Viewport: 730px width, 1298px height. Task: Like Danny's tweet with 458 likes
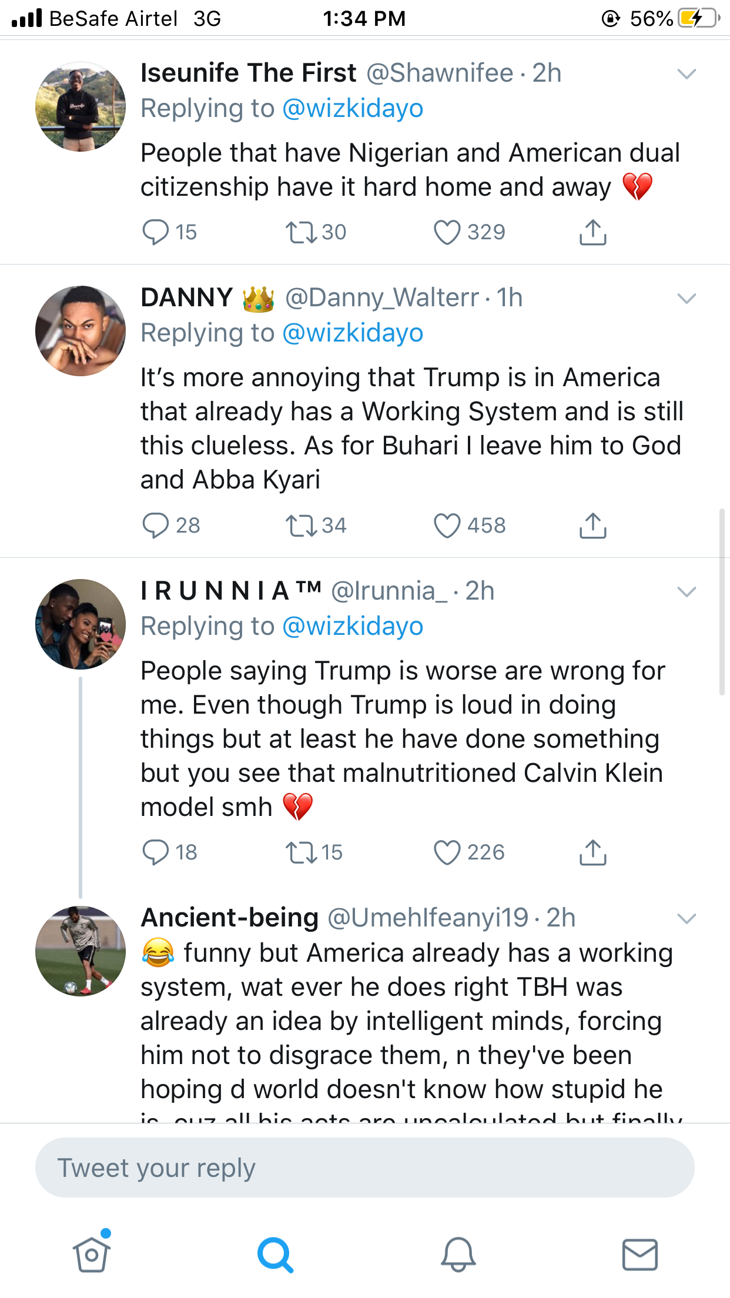point(447,526)
